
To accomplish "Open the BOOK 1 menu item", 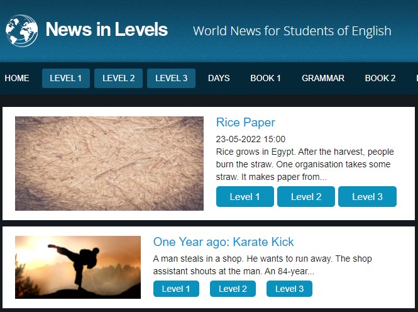I will 265,78.
